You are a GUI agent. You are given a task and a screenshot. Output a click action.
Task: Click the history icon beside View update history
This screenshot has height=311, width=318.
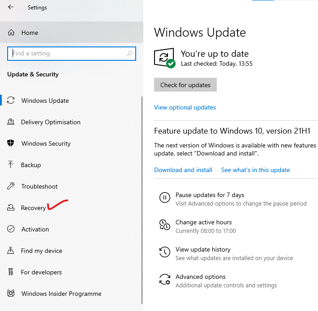coord(165,252)
